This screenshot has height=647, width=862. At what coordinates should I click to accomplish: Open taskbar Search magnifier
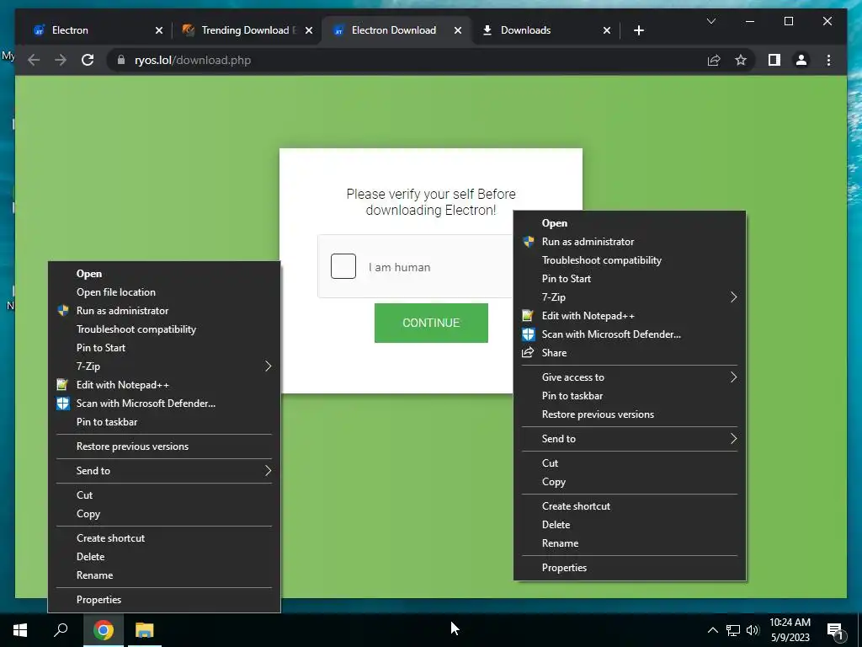[x=61, y=630]
